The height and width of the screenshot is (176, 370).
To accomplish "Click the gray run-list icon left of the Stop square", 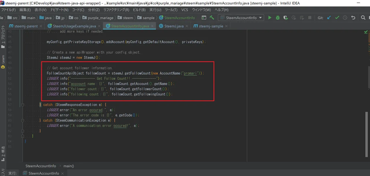I will [x=302, y=18].
